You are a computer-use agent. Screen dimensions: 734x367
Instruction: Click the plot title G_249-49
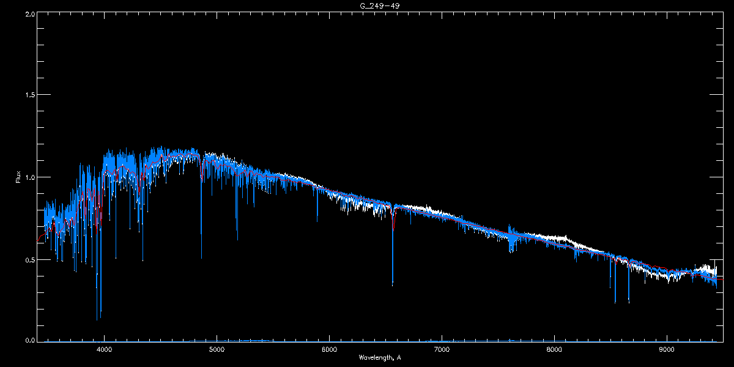[379, 6]
